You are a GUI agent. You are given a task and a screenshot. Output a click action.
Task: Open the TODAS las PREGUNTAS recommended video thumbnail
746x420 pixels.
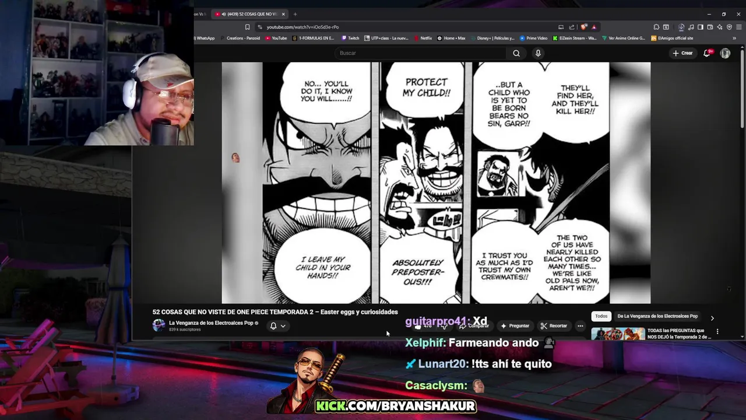[x=618, y=334]
